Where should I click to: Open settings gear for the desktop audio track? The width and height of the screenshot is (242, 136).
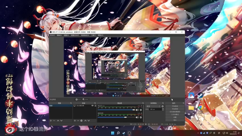tap(141, 117)
